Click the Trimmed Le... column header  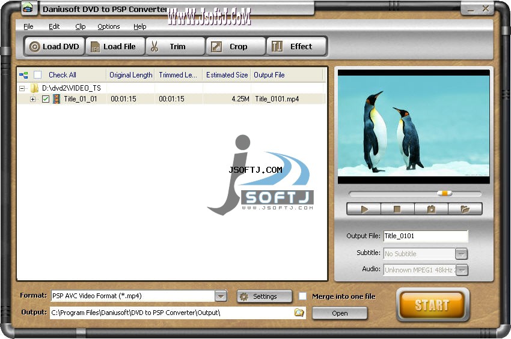[179, 75]
